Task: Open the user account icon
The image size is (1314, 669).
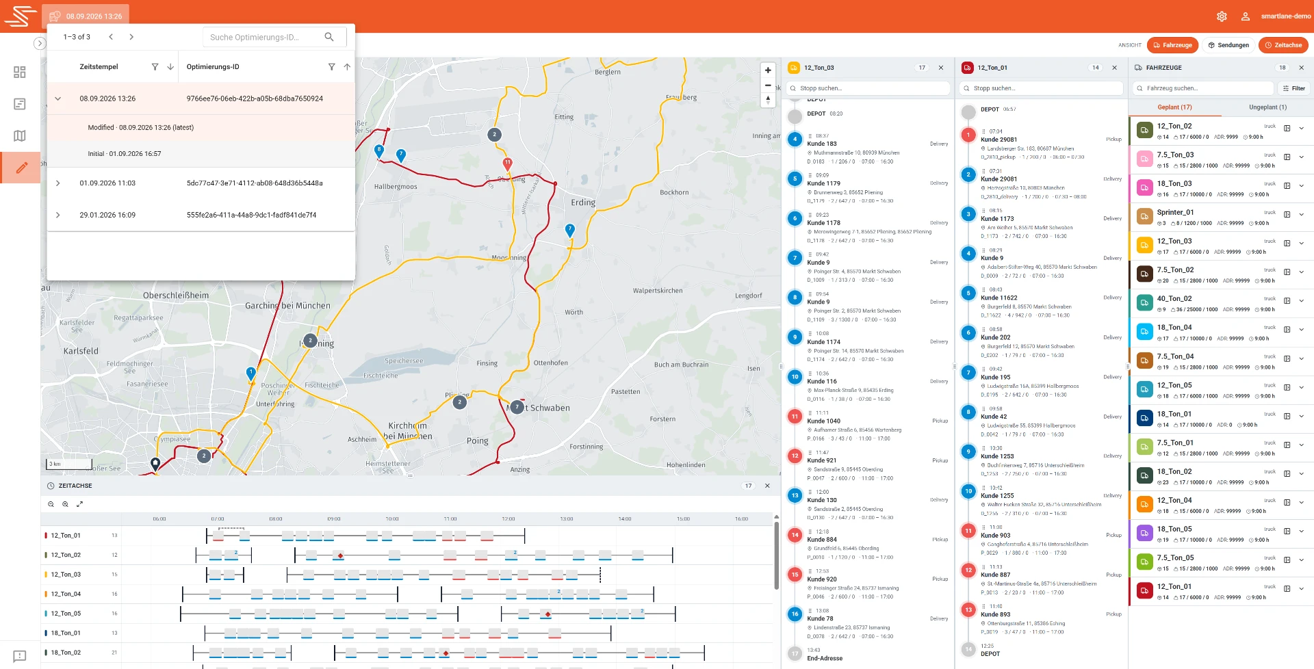Action: [x=1246, y=16]
